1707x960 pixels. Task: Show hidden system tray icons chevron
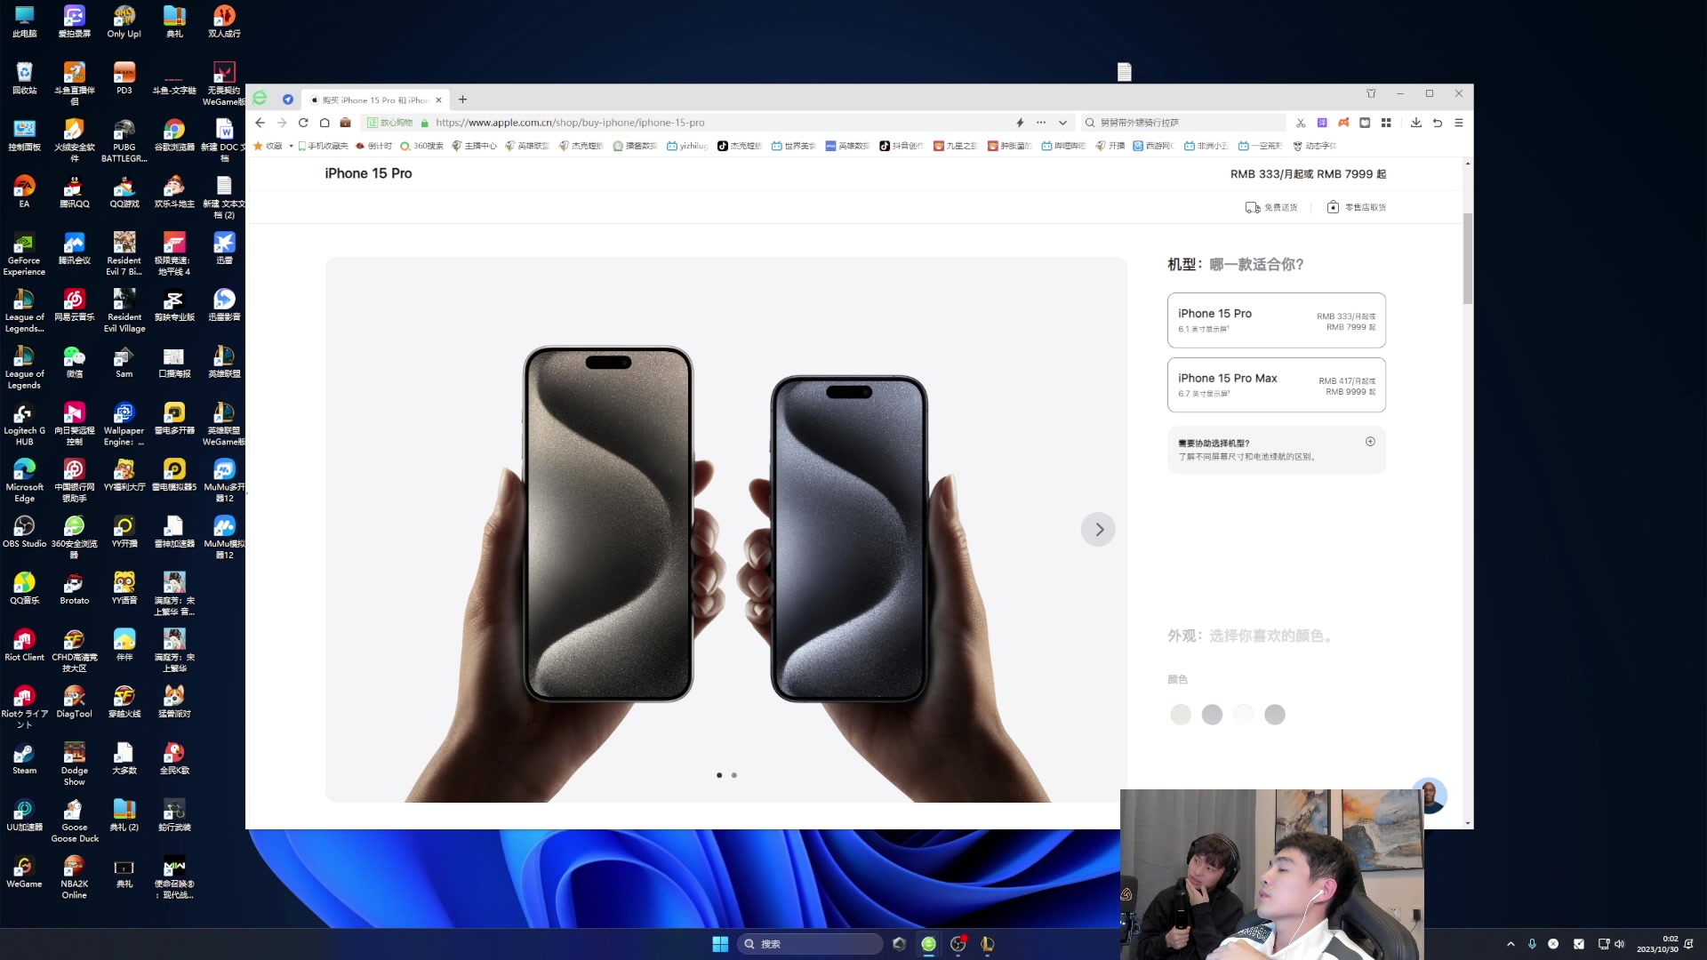(x=1511, y=944)
